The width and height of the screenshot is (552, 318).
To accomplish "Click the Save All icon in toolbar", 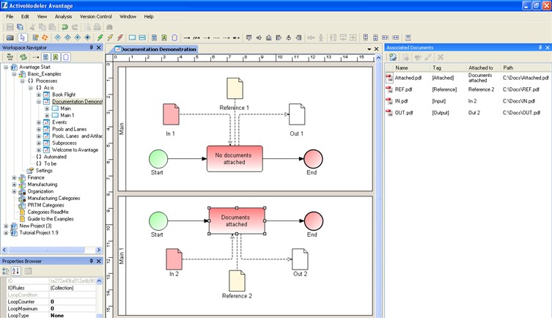I will pyautogui.click(x=21, y=27).
